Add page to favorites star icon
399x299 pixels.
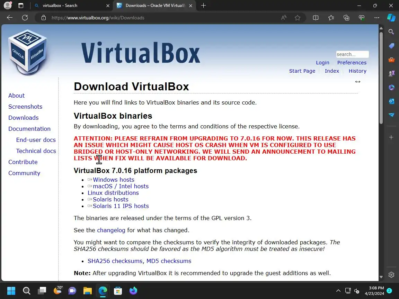click(298, 18)
